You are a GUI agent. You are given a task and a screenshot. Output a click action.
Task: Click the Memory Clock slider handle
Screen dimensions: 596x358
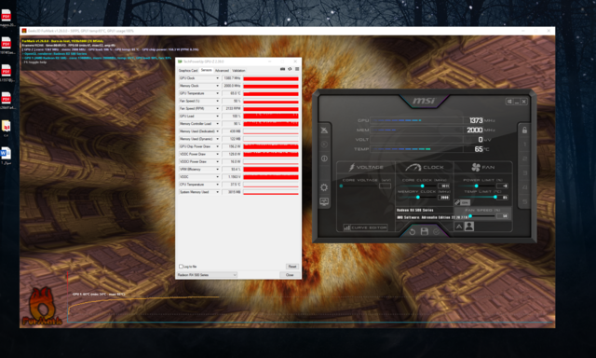point(418,198)
